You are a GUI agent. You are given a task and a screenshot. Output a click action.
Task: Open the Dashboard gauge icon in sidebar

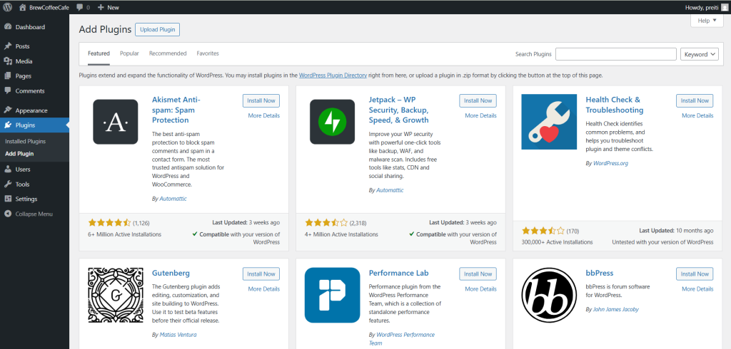click(7, 27)
